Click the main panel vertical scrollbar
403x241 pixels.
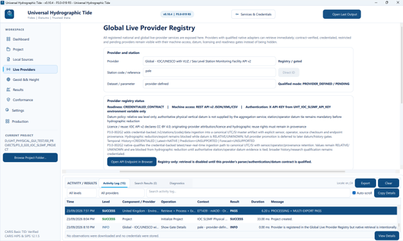point(401,64)
